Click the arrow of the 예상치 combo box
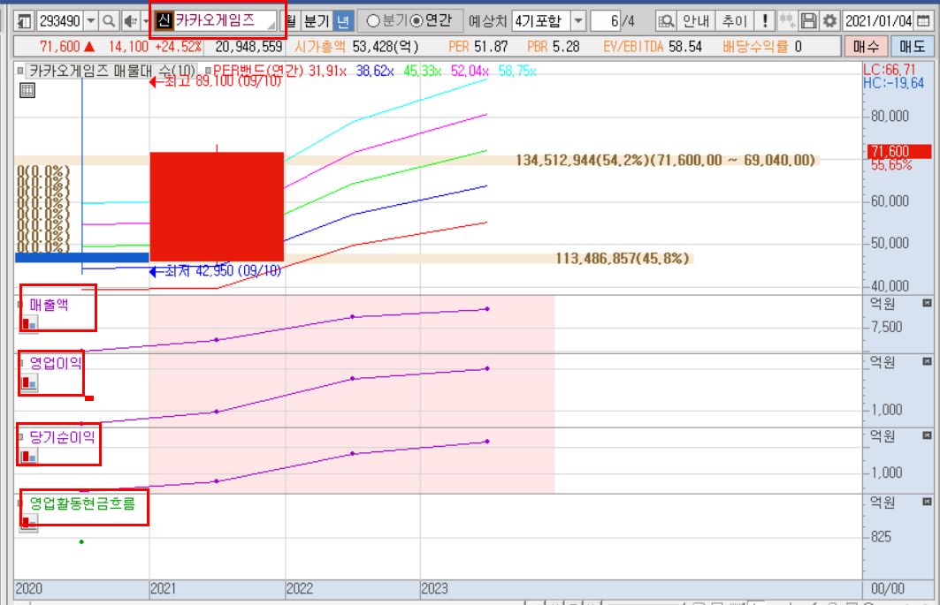The width and height of the screenshot is (940, 605). (578, 21)
